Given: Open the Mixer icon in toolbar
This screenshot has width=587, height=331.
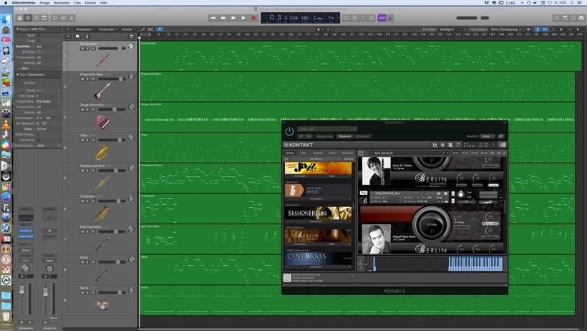Looking at the screenshot, I should 64,18.
